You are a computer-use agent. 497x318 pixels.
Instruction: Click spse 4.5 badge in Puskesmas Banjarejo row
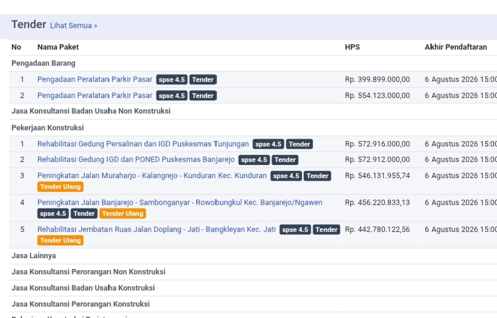[x=254, y=160]
